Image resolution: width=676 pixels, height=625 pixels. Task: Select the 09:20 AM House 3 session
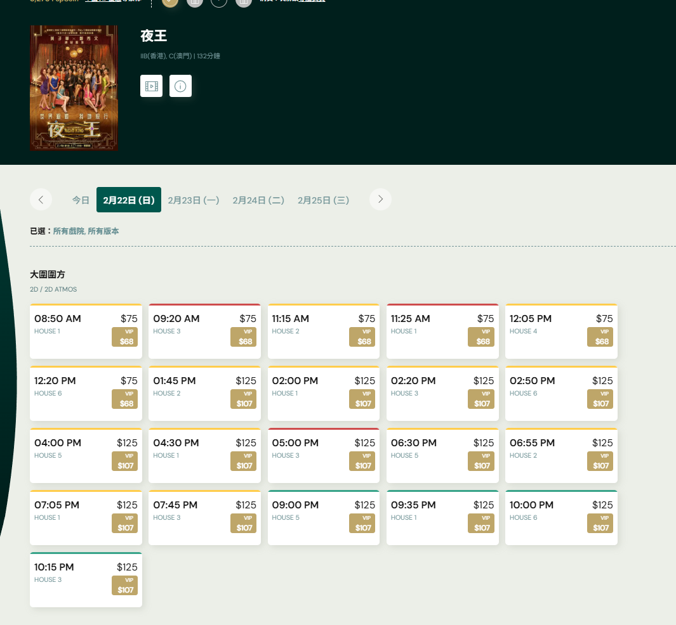[190, 325]
